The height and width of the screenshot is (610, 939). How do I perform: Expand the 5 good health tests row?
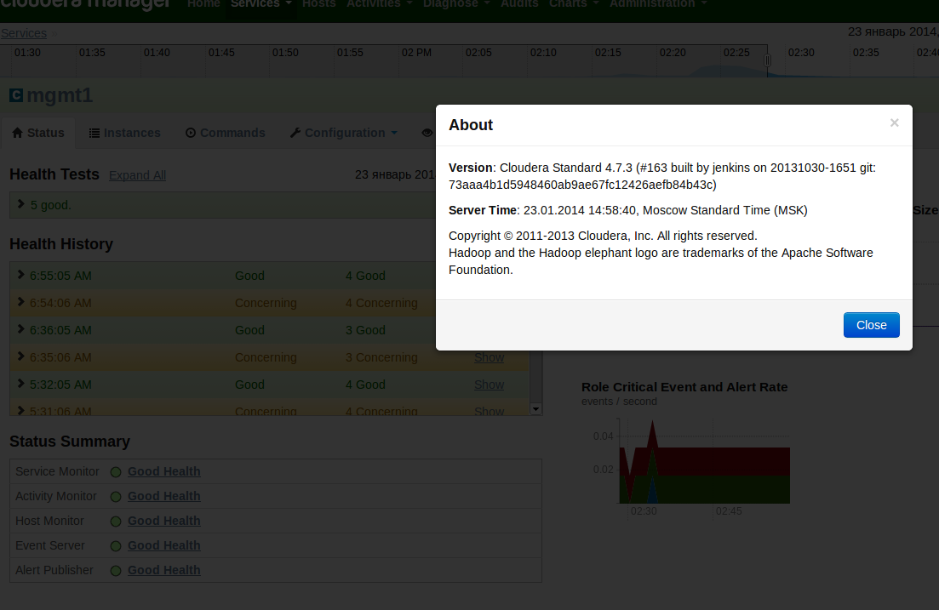21,204
